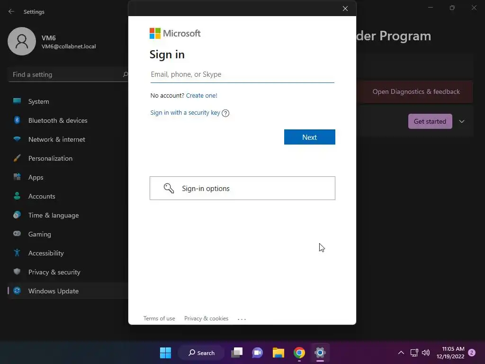485x364 pixels.
Task: Open Gaming settings category
Action: click(x=68, y=234)
